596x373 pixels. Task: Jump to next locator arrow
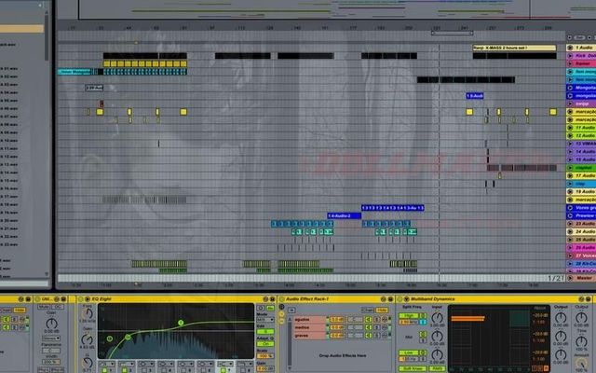tap(589, 37)
